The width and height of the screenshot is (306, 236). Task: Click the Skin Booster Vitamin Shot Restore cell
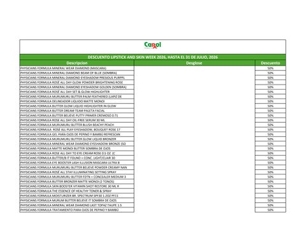77,186
